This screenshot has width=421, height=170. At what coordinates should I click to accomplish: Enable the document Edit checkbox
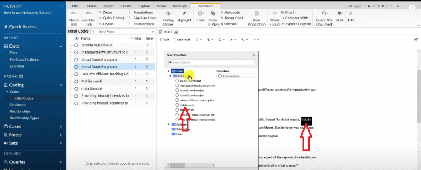click(x=162, y=40)
